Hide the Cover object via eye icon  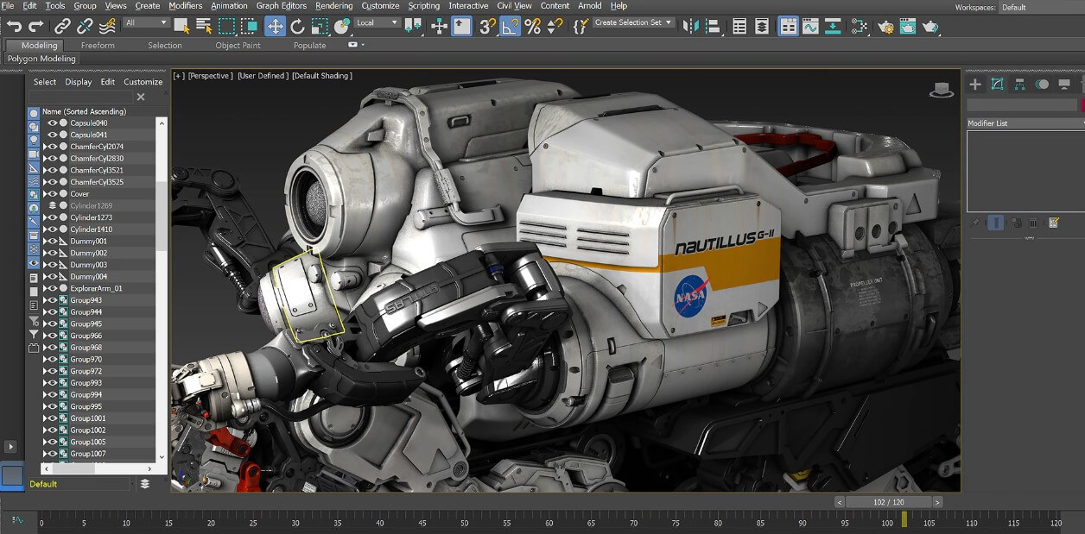[53, 194]
